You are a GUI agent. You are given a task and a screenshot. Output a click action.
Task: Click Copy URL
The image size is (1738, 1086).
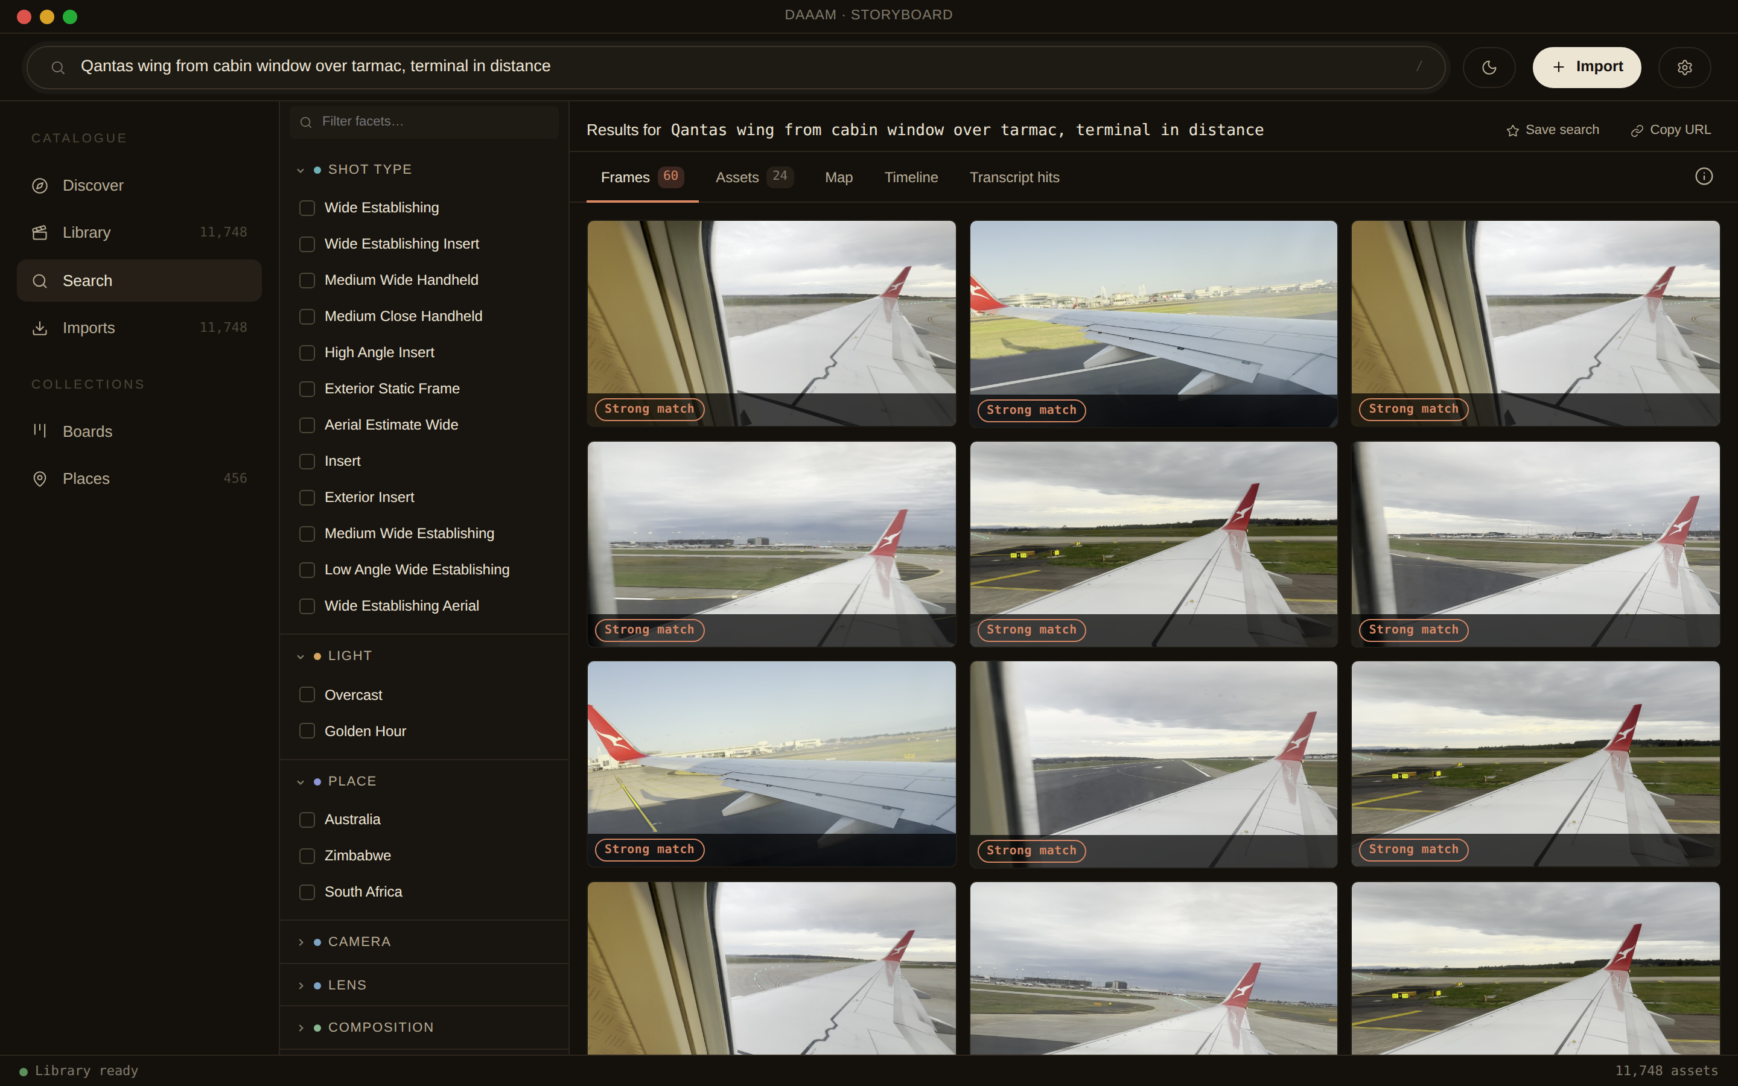coord(1670,130)
